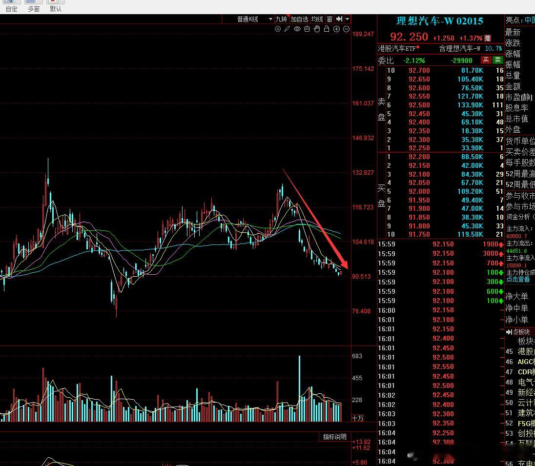Click the 16:00 trade record row
This screenshot has height=466, width=535.
click(440, 310)
